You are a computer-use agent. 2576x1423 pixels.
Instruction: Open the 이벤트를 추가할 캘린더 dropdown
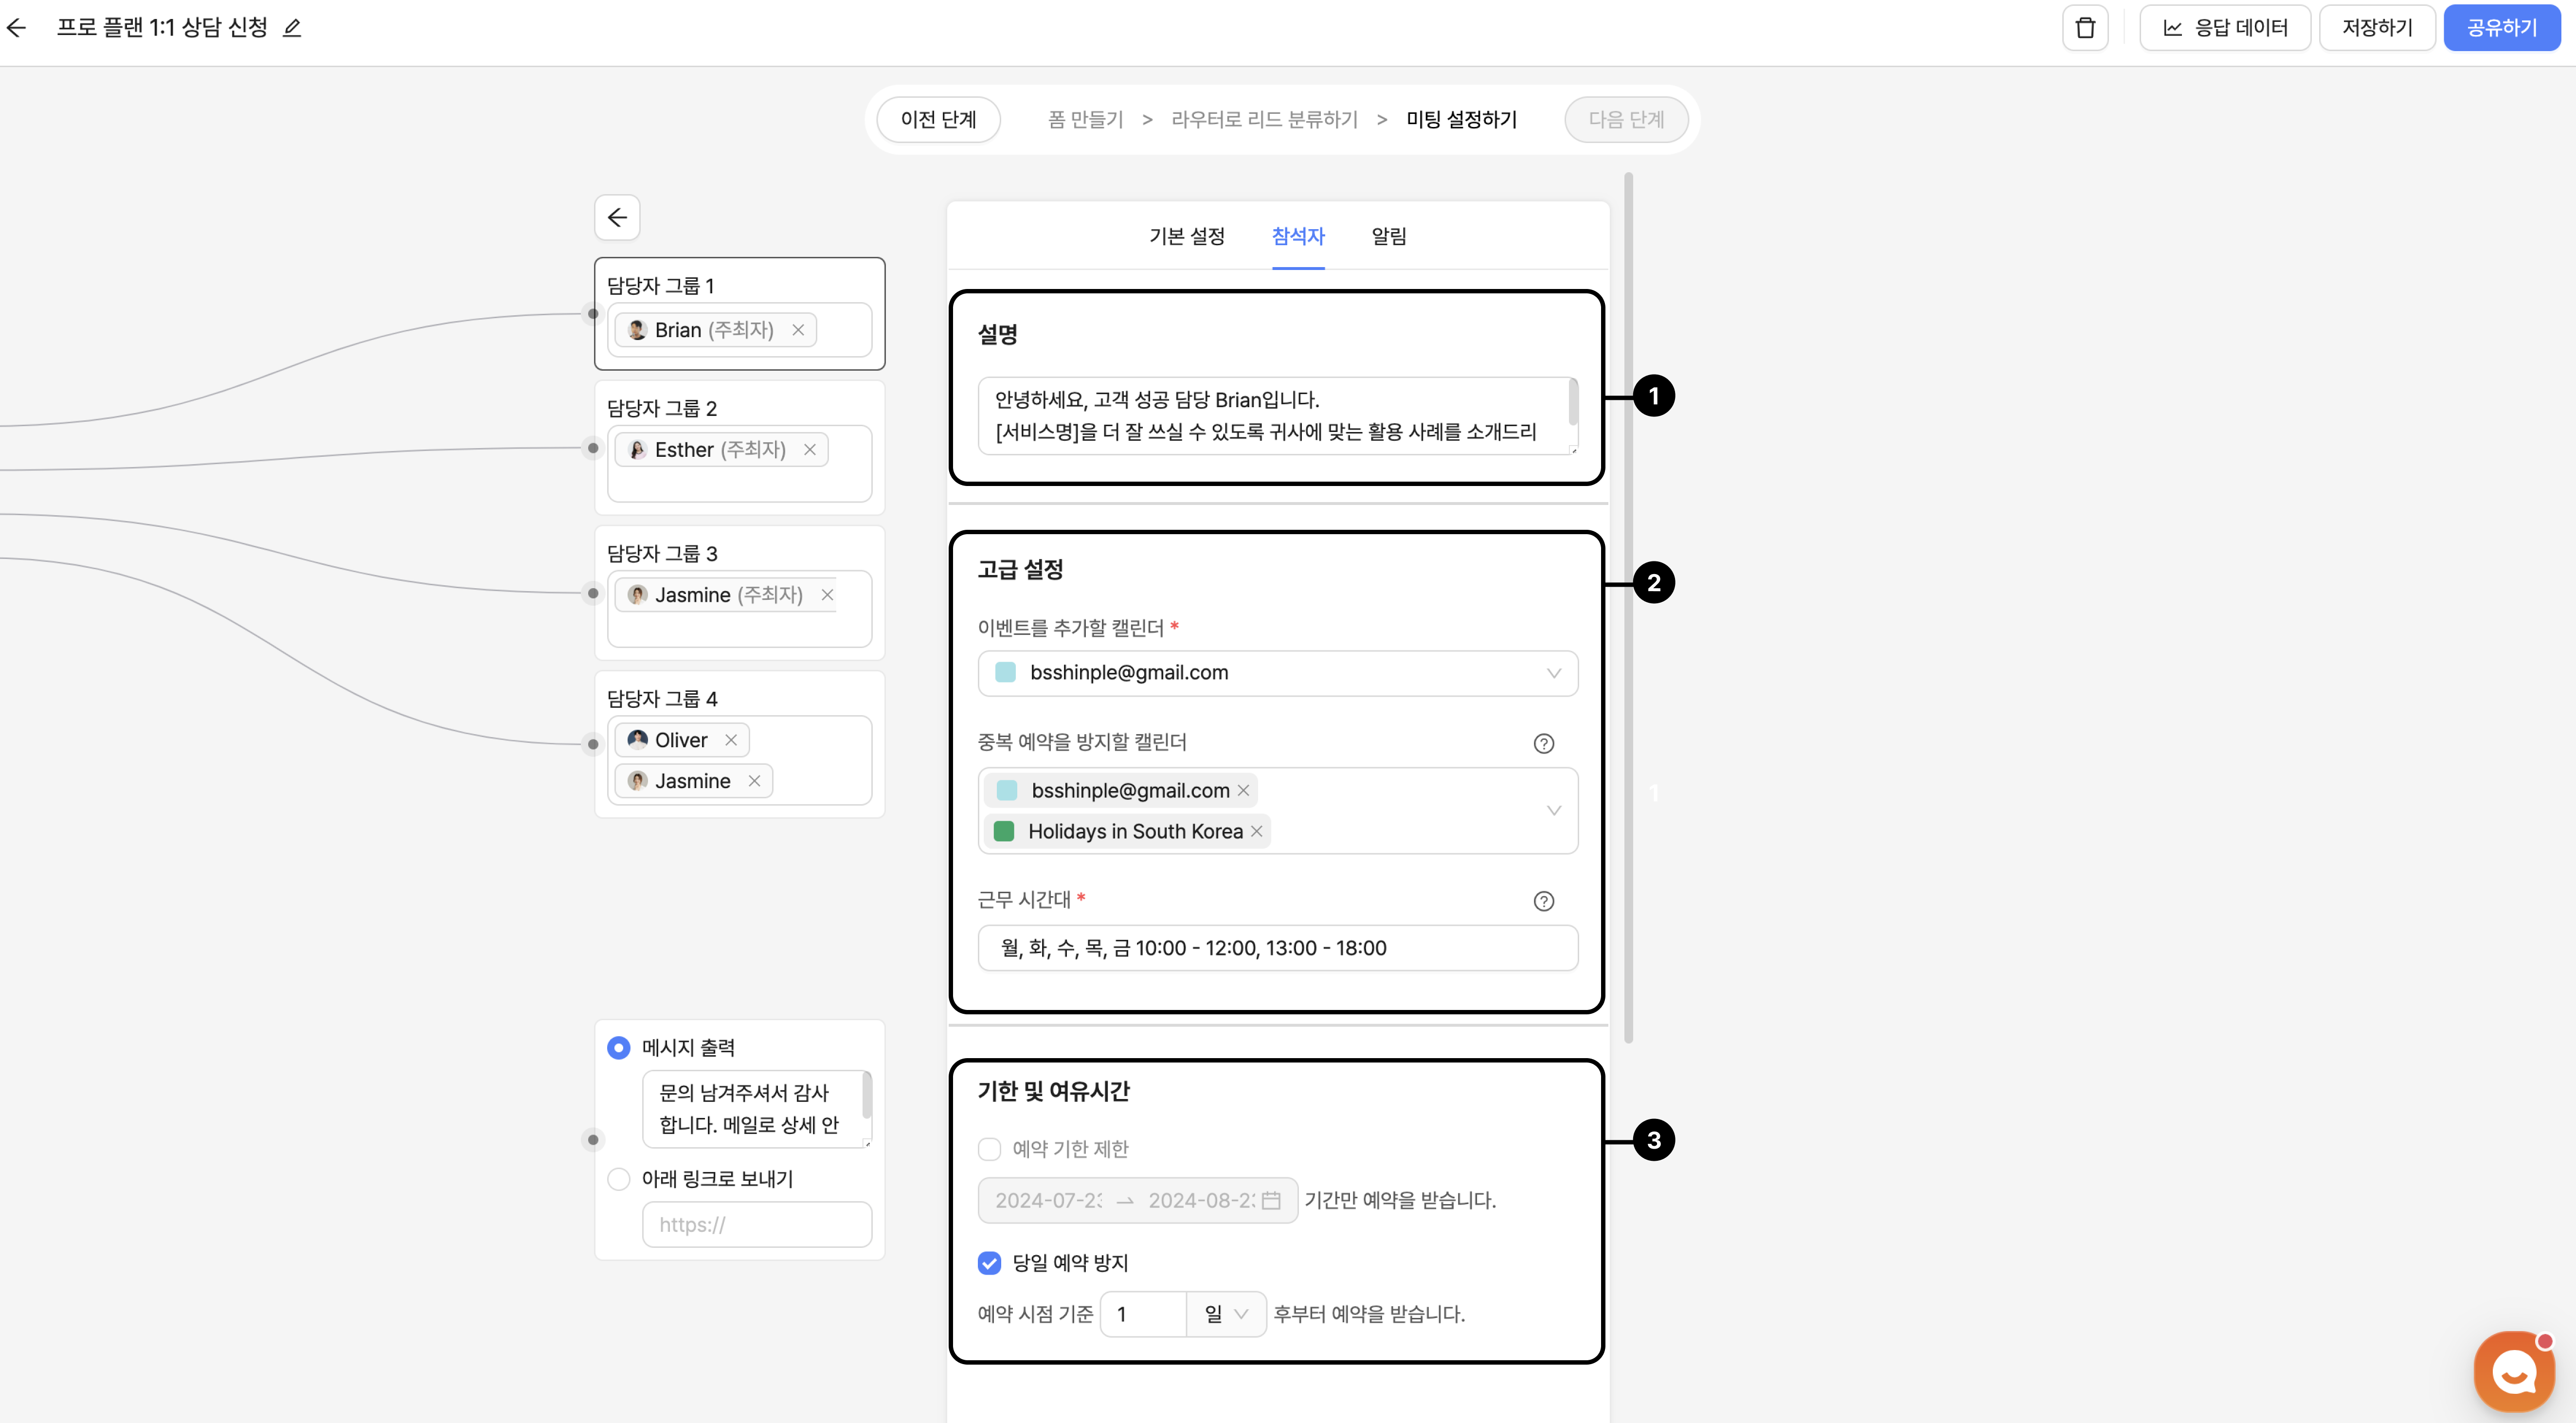coord(1277,673)
